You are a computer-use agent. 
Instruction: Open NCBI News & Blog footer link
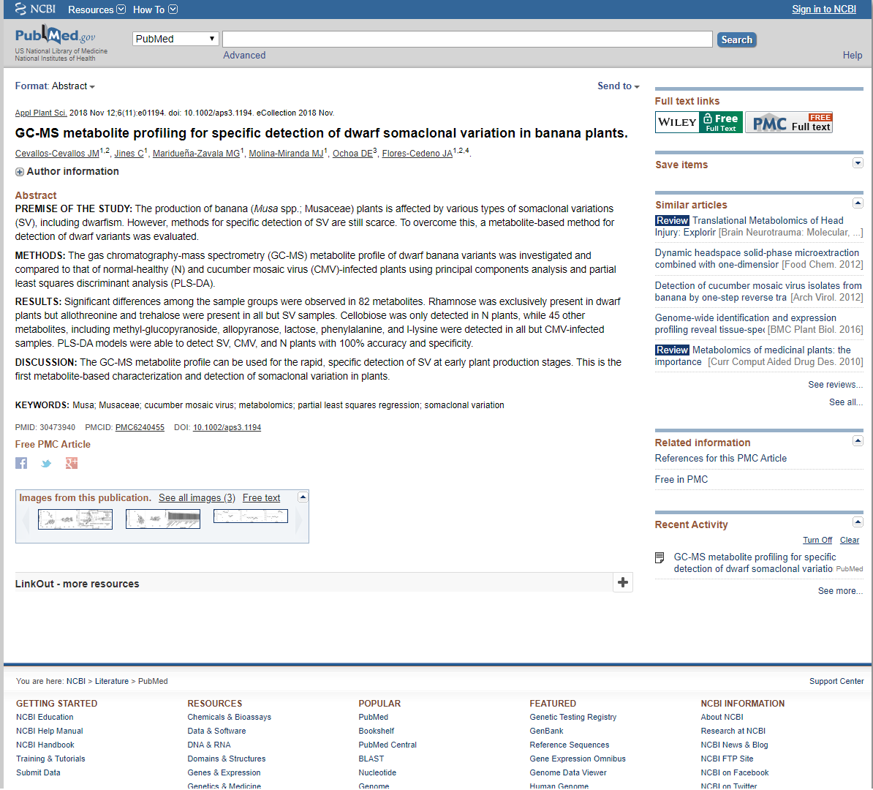click(x=734, y=745)
